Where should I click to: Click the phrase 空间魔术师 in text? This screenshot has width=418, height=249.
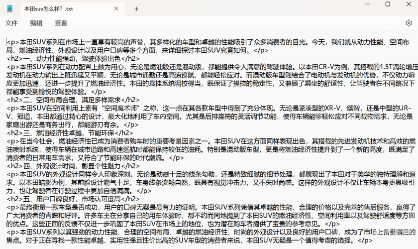coord(120,108)
